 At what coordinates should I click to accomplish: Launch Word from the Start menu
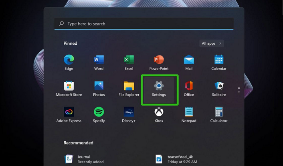point(99,63)
